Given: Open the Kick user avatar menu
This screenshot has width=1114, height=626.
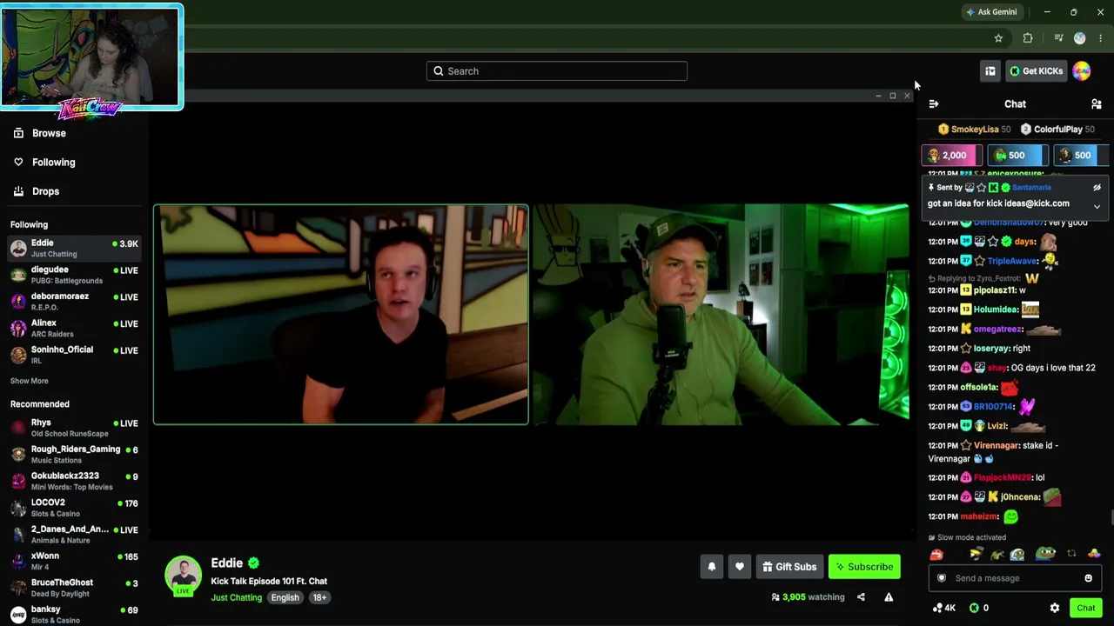Looking at the screenshot, I should [1082, 71].
